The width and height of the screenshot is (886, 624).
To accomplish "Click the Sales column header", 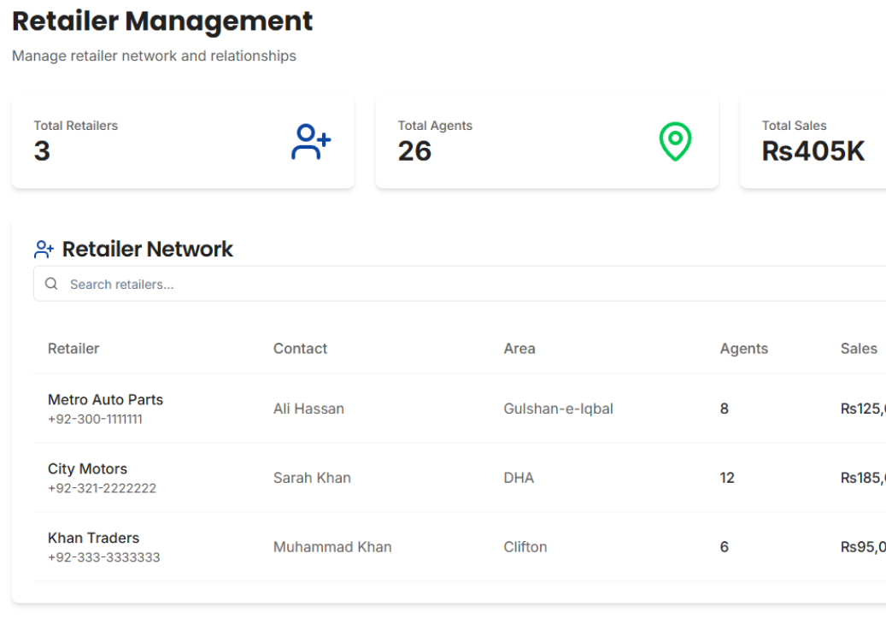I will click(859, 349).
